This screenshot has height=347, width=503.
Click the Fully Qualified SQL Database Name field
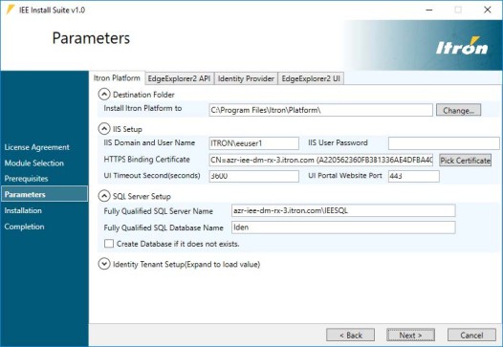coord(343,228)
